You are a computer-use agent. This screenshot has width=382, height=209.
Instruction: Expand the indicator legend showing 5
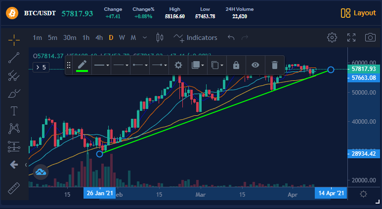point(41,68)
